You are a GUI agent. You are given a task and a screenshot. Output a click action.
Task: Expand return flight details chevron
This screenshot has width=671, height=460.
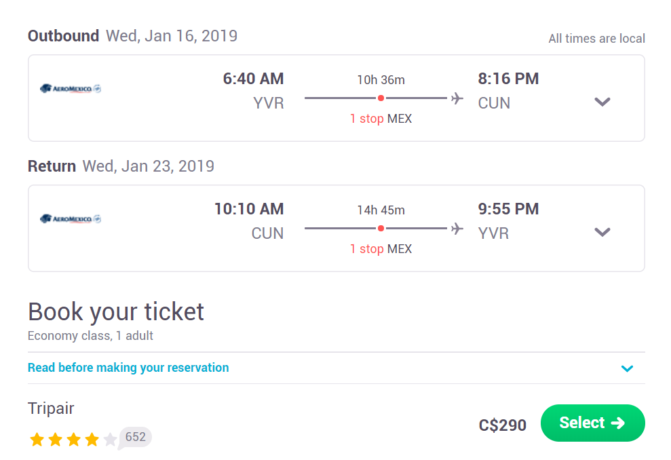click(602, 232)
